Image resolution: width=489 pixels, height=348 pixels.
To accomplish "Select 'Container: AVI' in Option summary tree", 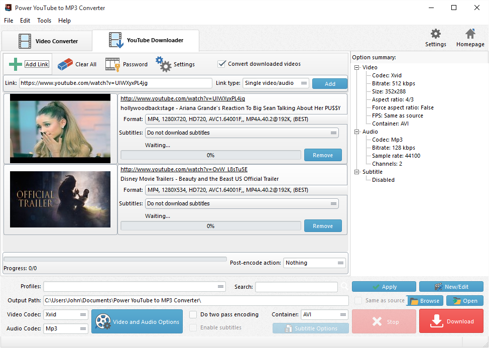I will tap(390, 124).
